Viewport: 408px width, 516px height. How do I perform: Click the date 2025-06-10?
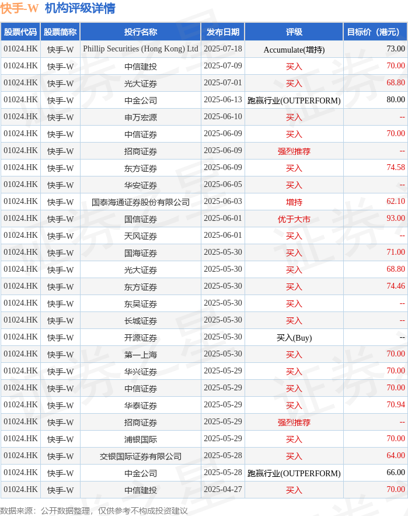tap(222, 116)
